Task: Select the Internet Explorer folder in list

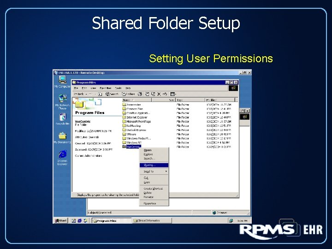Action: [135, 117]
